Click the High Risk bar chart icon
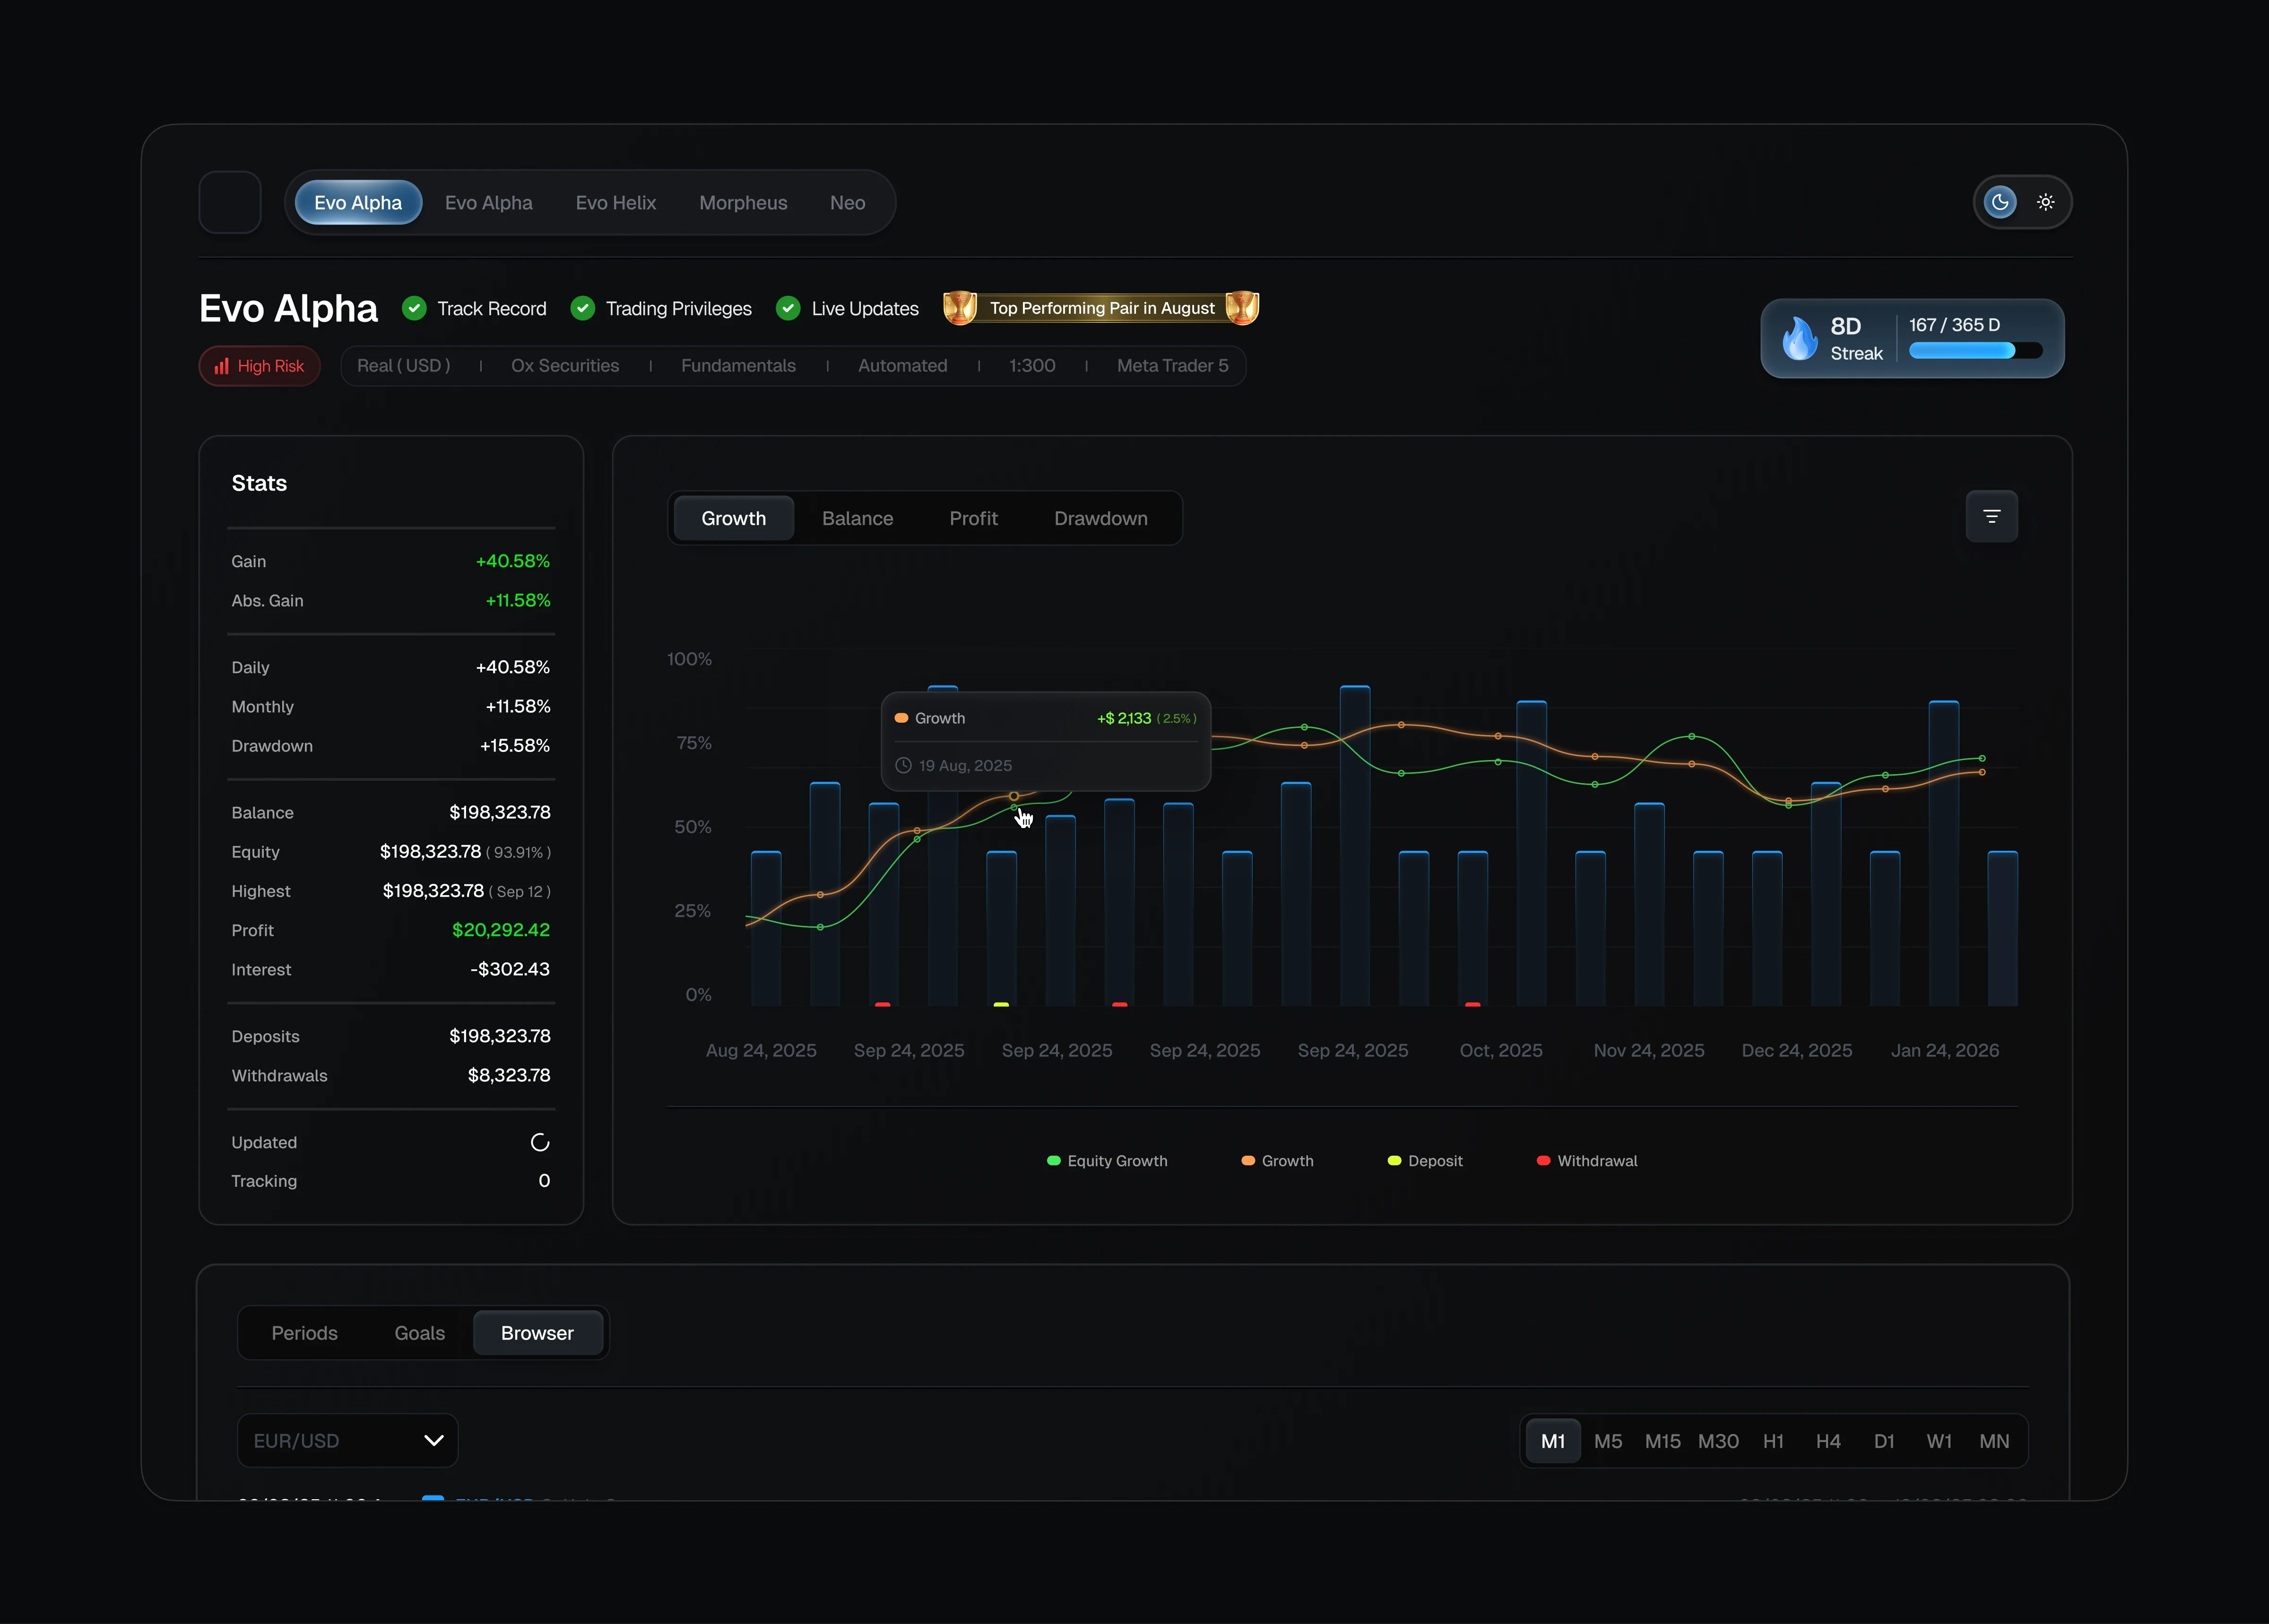The height and width of the screenshot is (1624, 2269). point(222,366)
